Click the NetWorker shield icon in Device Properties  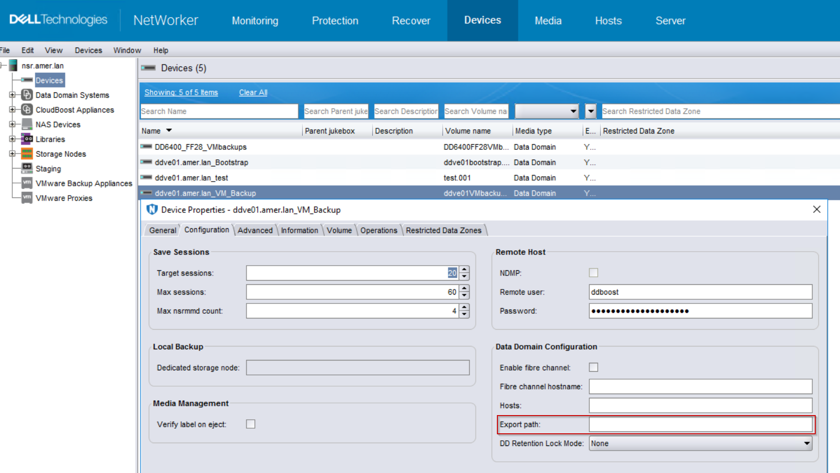coord(151,210)
